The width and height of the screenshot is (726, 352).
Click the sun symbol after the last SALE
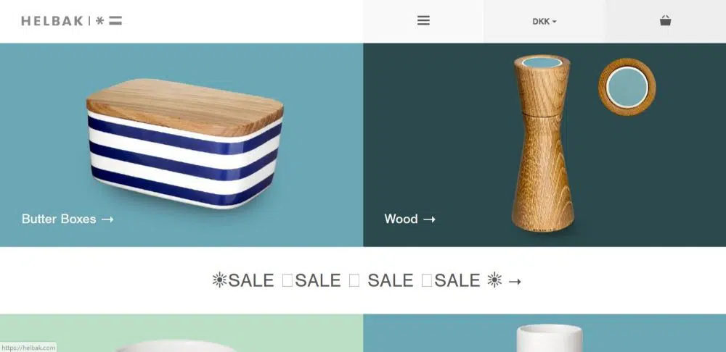tap(494, 280)
